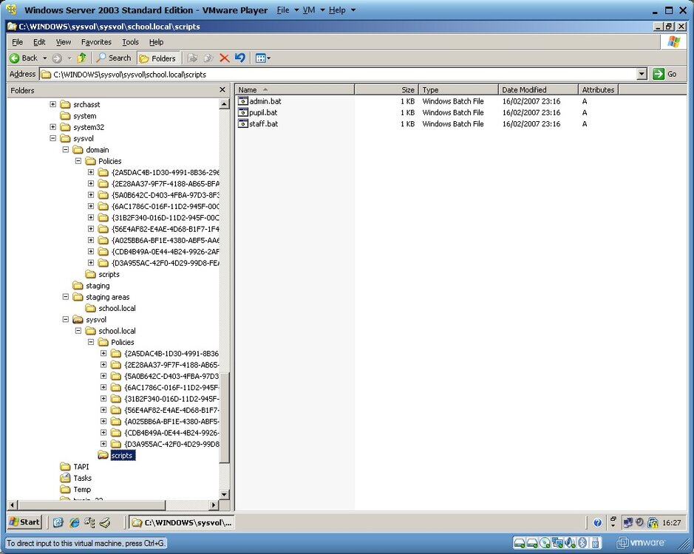
Task: Open the Address bar dropdown list
Action: tap(642, 75)
